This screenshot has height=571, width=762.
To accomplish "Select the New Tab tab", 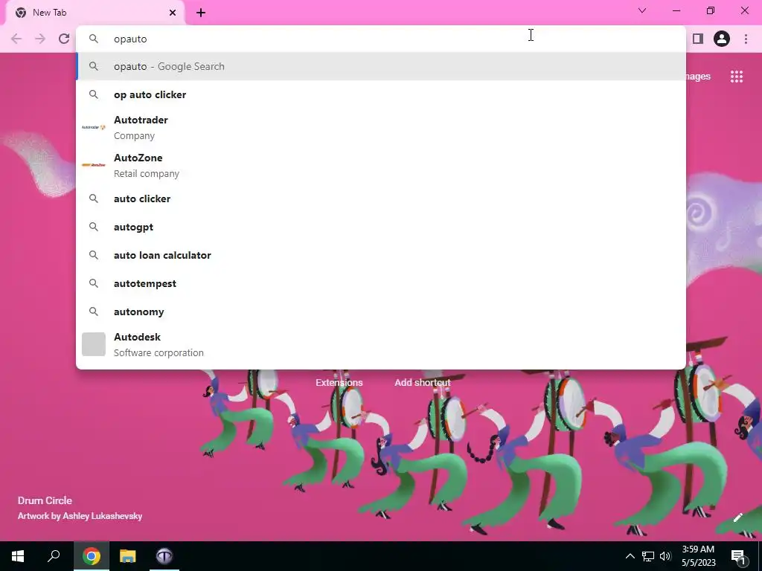I will click(96, 13).
